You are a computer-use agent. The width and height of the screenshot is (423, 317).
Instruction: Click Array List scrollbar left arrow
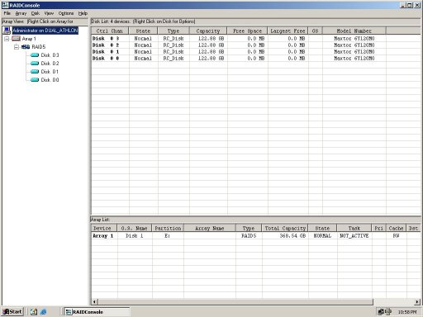coord(94,302)
